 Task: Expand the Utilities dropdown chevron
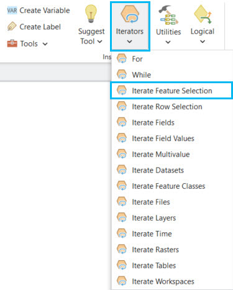coord(168,42)
